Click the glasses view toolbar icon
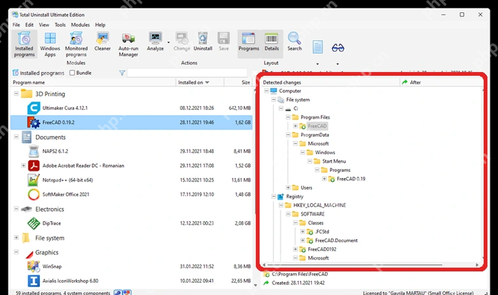 (x=337, y=48)
